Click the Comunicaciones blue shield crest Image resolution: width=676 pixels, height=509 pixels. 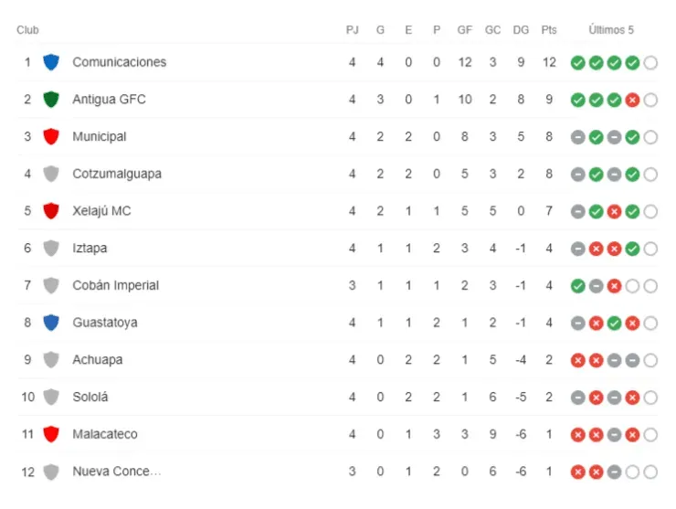(x=51, y=62)
